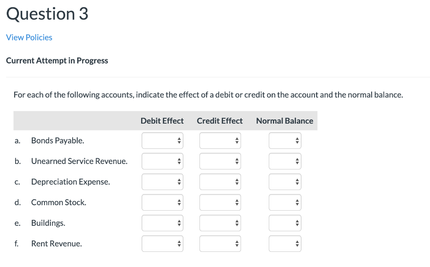
Task: Open the Debit Effect dropdown for Common Stock
Action: click(x=163, y=202)
